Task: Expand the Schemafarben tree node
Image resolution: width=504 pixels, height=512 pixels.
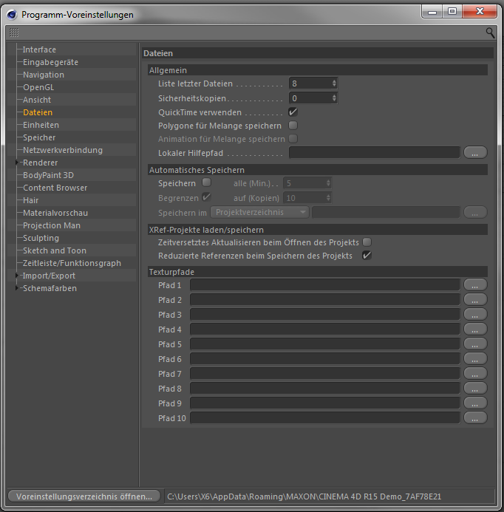Action: pos(17,288)
